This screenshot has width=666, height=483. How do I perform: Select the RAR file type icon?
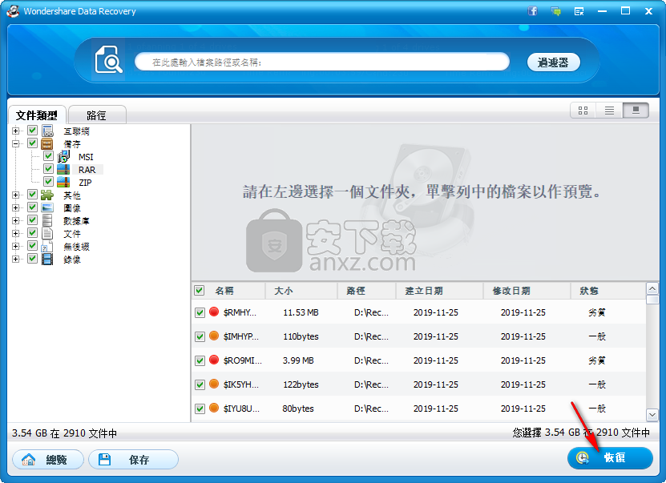click(x=63, y=169)
